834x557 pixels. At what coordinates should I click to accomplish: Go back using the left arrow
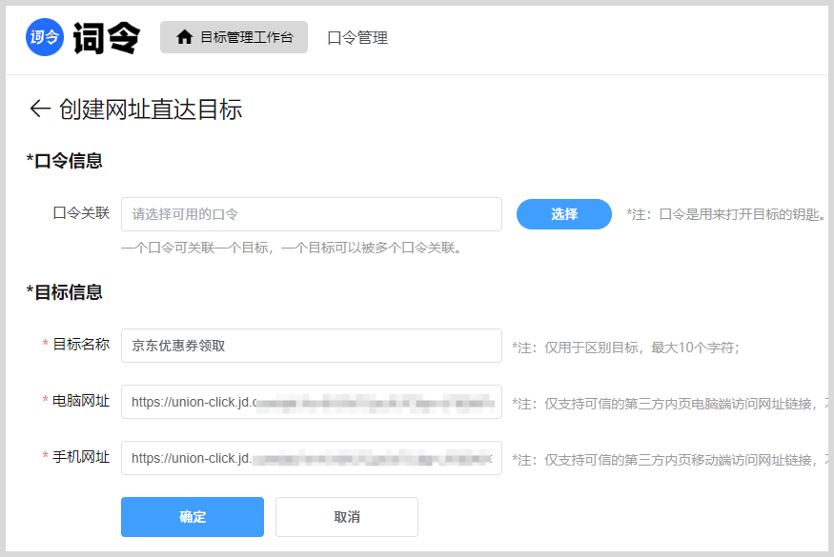point(40,109)
